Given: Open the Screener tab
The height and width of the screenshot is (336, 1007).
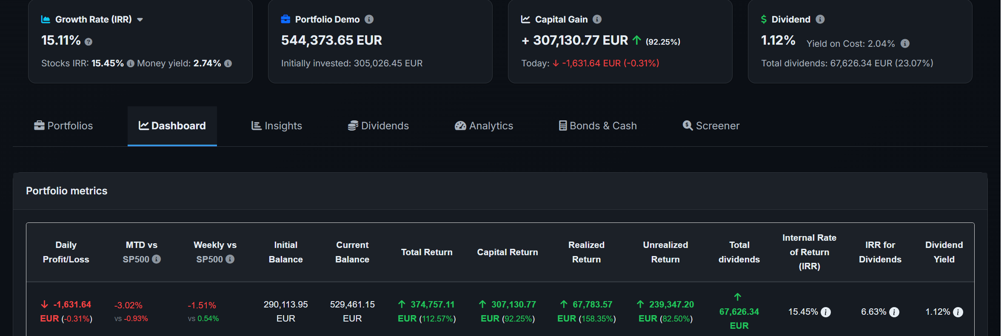Looking at the screenshot, I should [x=711, y=126].
